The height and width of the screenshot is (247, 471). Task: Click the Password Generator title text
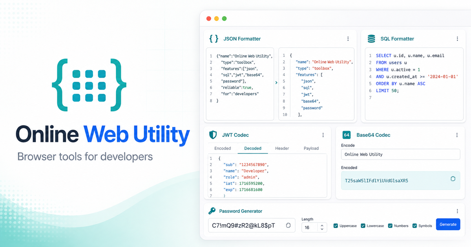[241, 211]
